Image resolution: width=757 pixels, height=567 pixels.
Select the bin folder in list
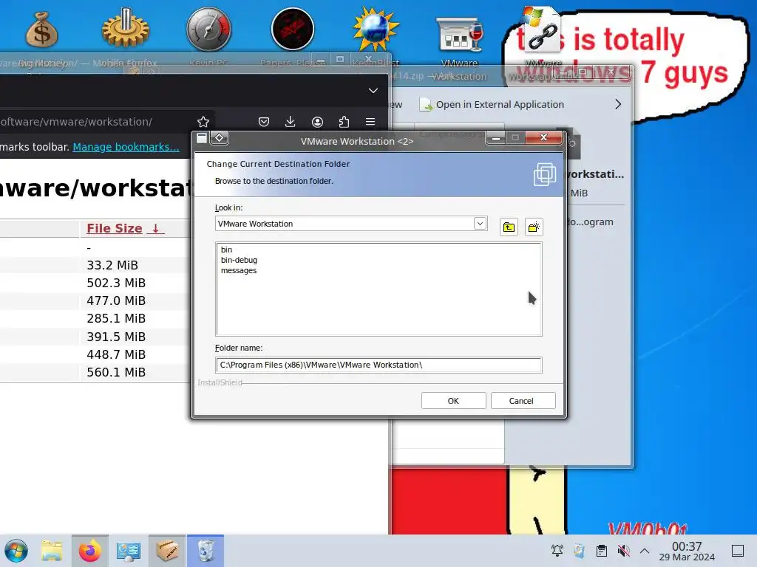click(x=226, y=250)
